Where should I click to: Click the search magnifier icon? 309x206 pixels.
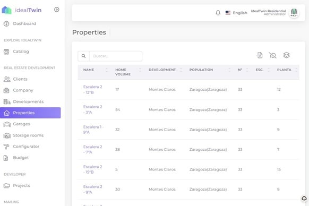point(83,56)
